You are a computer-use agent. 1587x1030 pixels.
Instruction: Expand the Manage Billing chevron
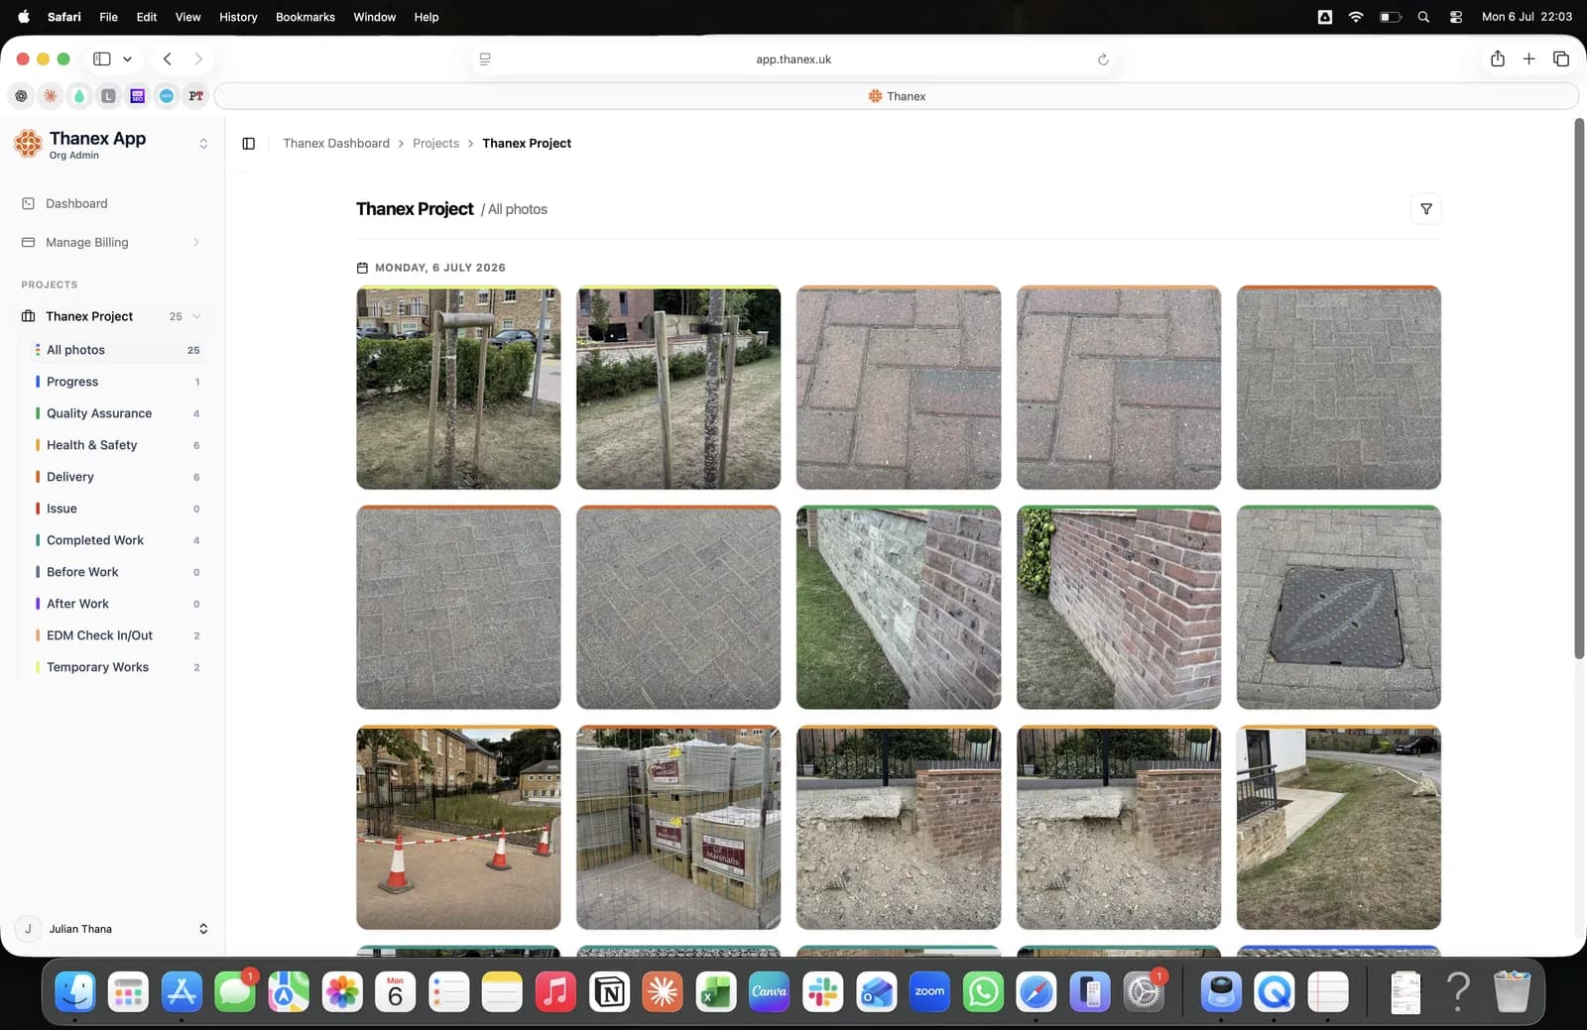click(x=196, y=242)
